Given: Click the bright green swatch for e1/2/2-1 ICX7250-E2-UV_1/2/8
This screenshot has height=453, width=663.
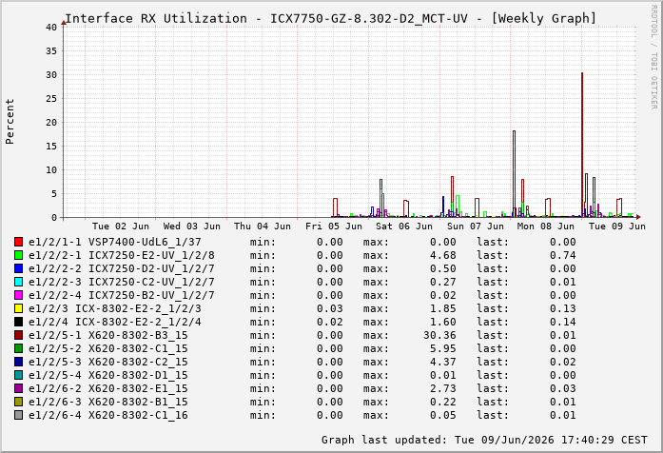Looking at the screenshot, I should point(18,255).
